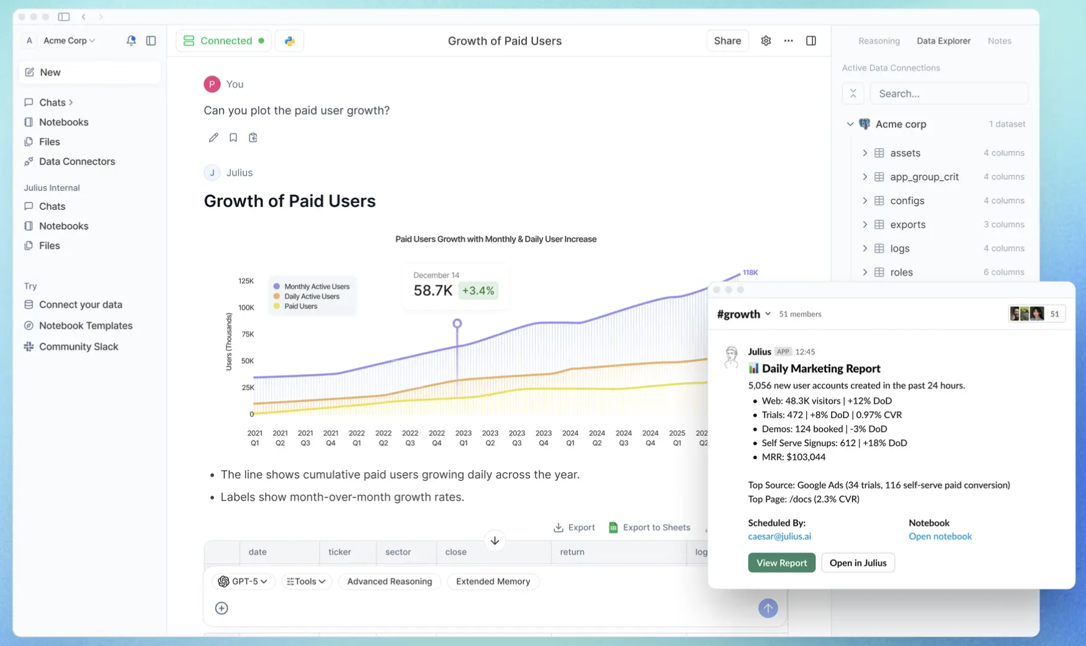This screenshot has height=646, width=1086.
Task: Click View Report in Slack message
Action: (781, 563)
